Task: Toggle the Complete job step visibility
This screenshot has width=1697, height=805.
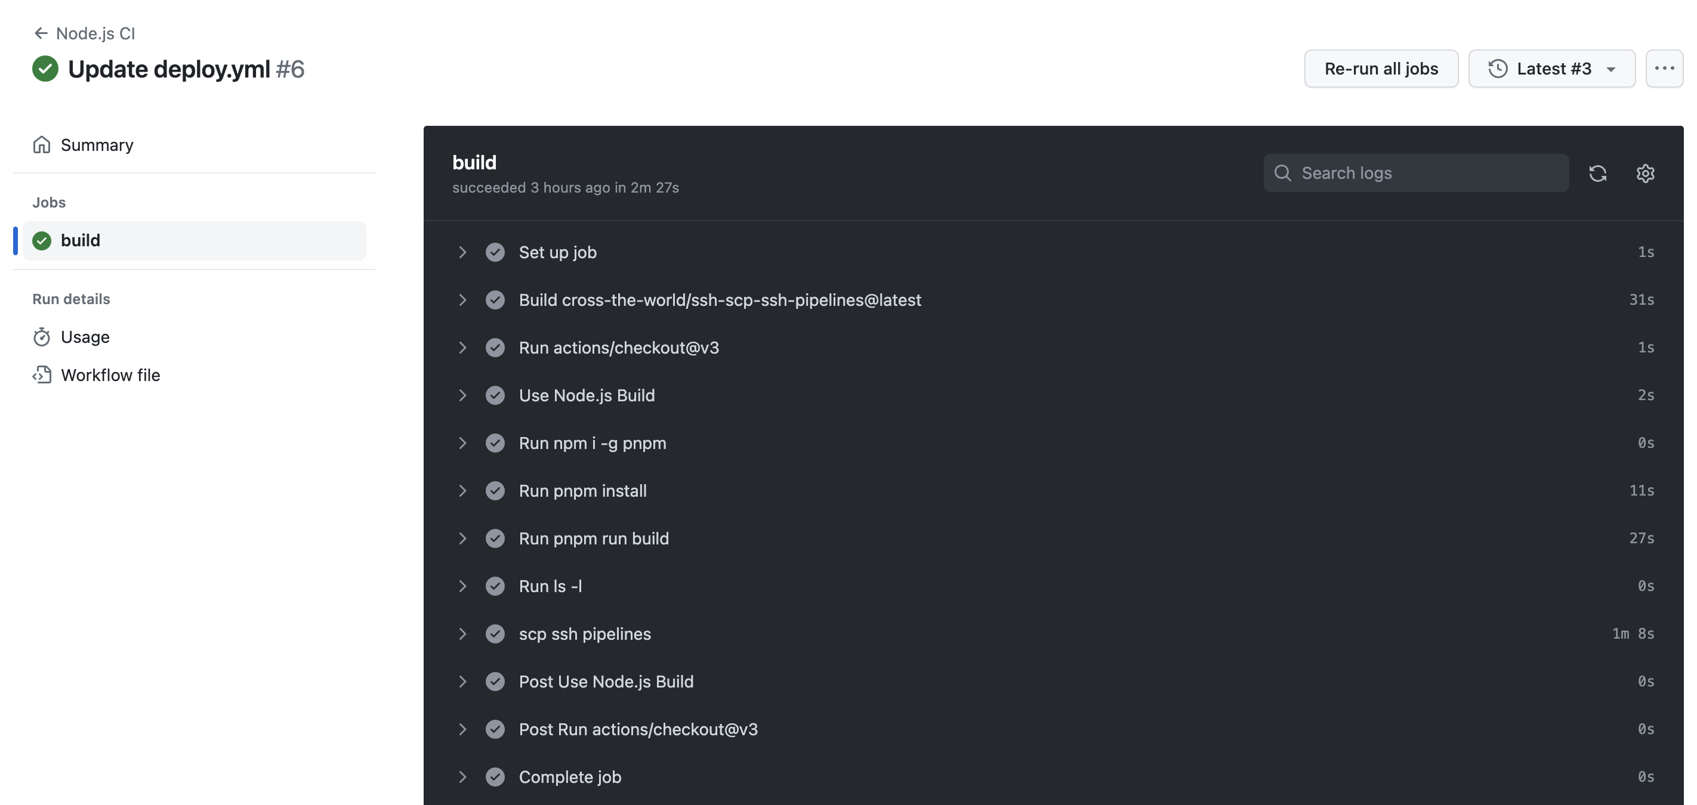Action: pyautogui.click(x=461, y=776)
